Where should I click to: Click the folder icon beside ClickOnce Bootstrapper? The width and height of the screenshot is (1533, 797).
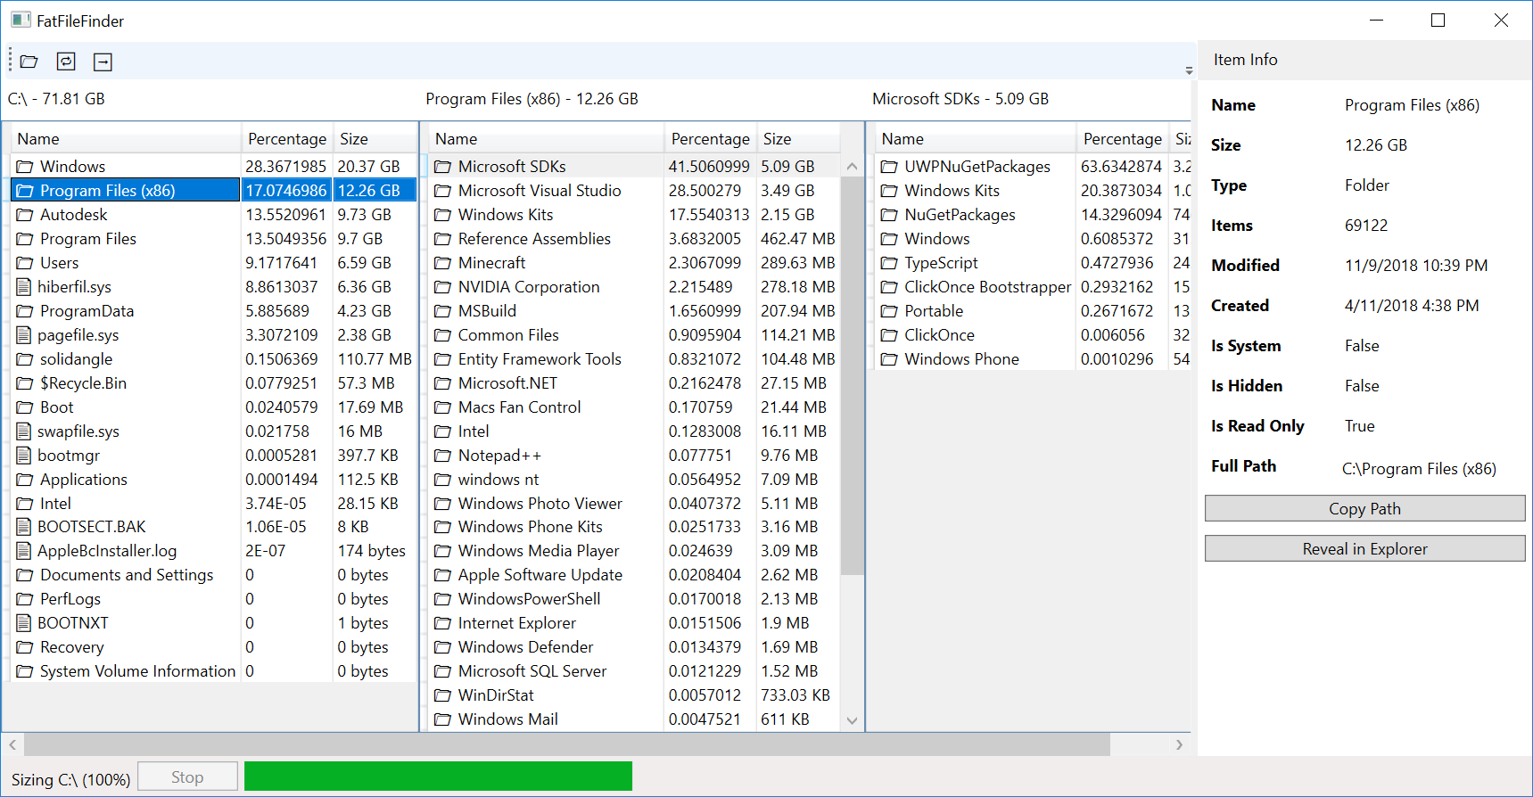tap(889, 287)
